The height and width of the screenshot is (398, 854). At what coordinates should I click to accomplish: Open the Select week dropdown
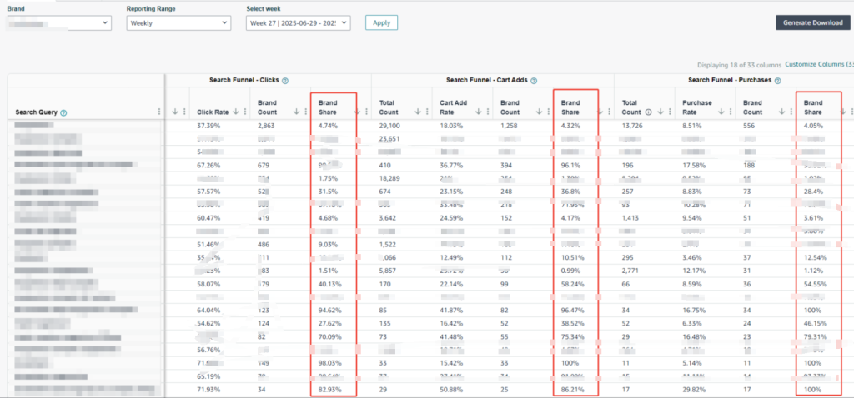[x=299, y=23]
